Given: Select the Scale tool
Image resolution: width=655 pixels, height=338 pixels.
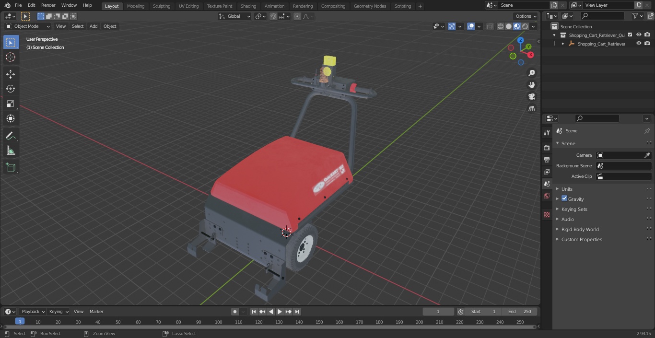Looking at the screenshot, I should [x=11, y=104].
